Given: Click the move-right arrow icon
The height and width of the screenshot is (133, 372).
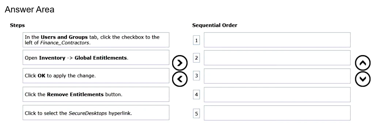Looking at the screenshot, I should tap(180, 63).
